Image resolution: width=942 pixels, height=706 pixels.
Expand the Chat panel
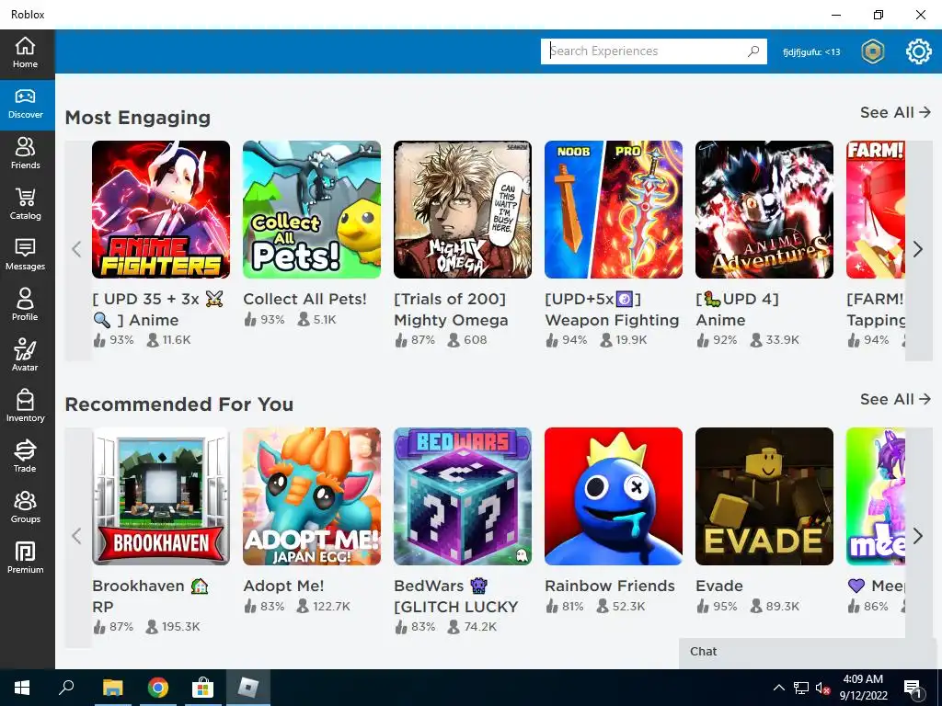point(809,653)
